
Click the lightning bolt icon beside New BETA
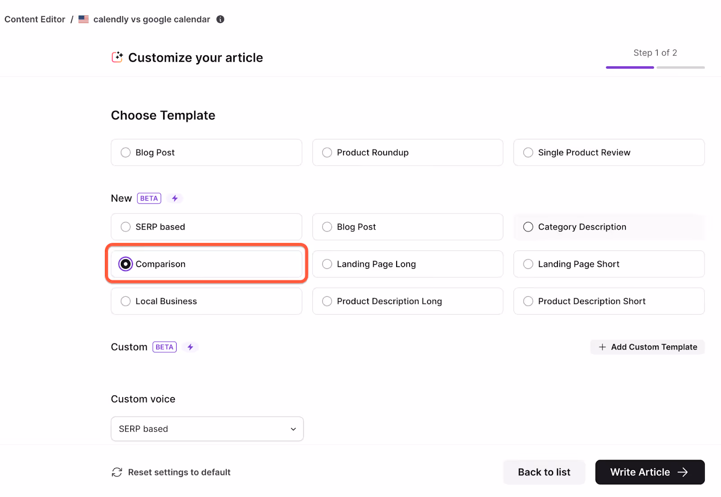[175, 198]
